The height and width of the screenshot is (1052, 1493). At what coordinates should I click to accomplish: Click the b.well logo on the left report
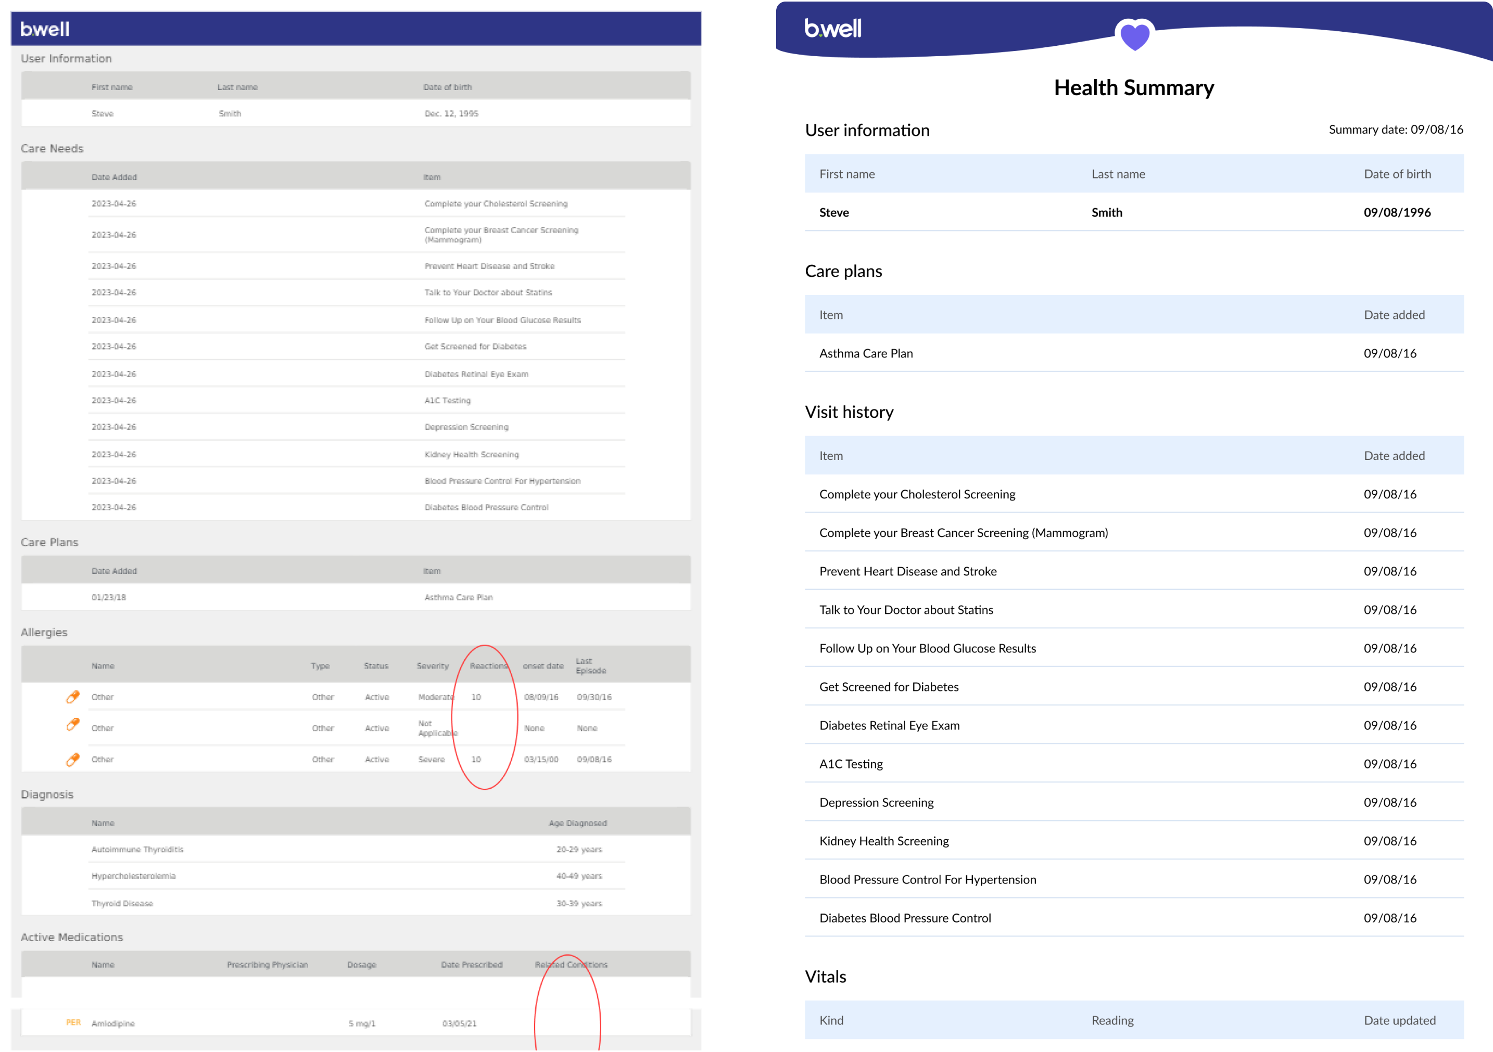pos(44,29)
